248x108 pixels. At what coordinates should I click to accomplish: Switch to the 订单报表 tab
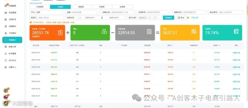[x=40, y=7]
